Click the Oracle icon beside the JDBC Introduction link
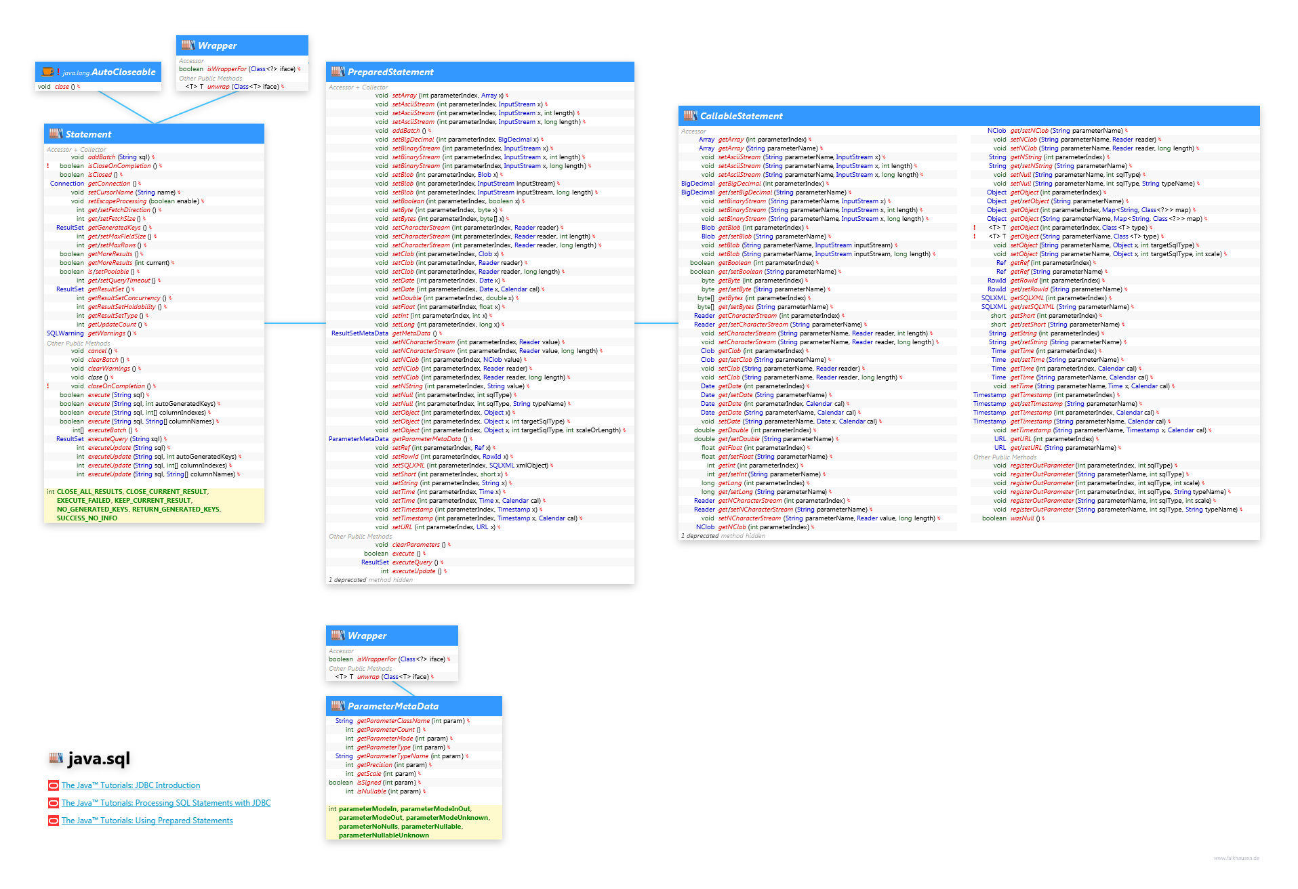This screenshot has height=889, width=1298. 54,785
